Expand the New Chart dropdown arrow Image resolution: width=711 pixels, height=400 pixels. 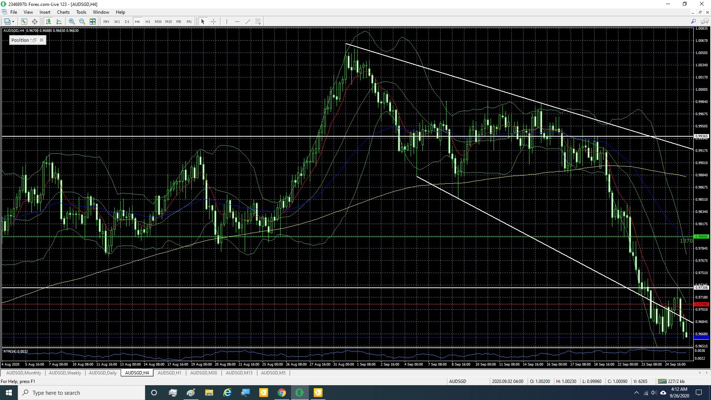[13, 21]
